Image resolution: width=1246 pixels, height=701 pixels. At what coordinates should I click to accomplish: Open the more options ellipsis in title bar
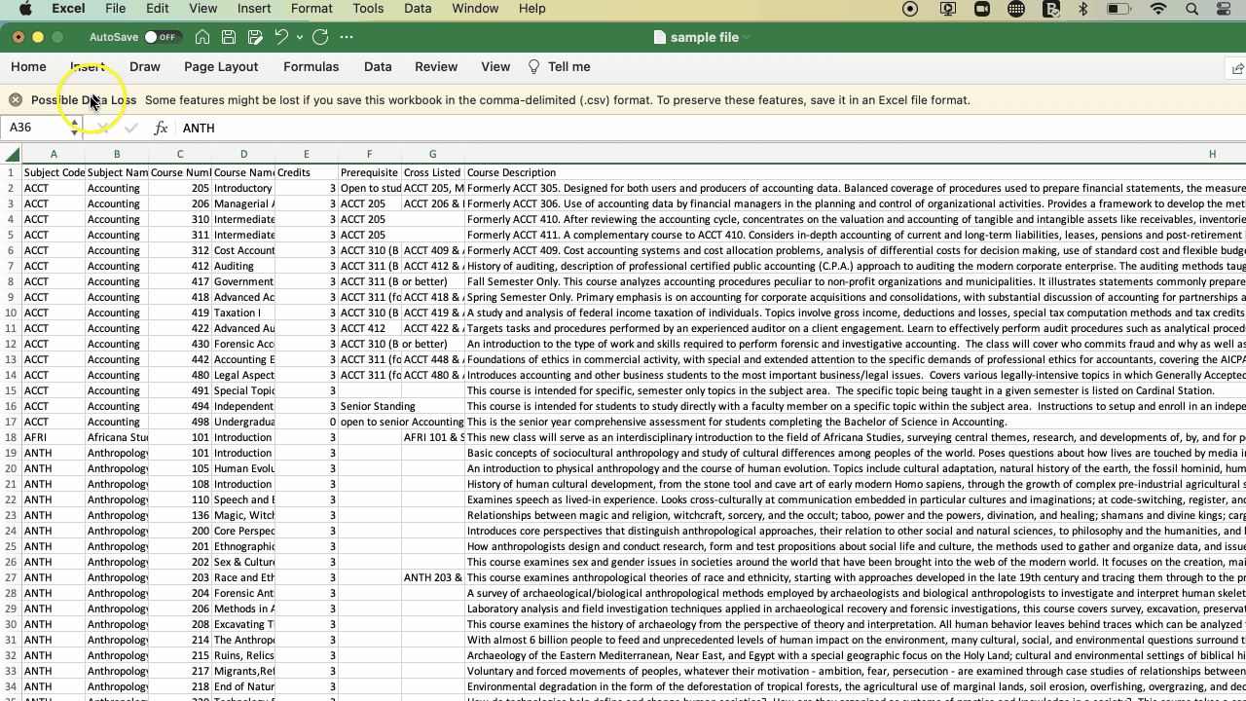click(347, 37)
